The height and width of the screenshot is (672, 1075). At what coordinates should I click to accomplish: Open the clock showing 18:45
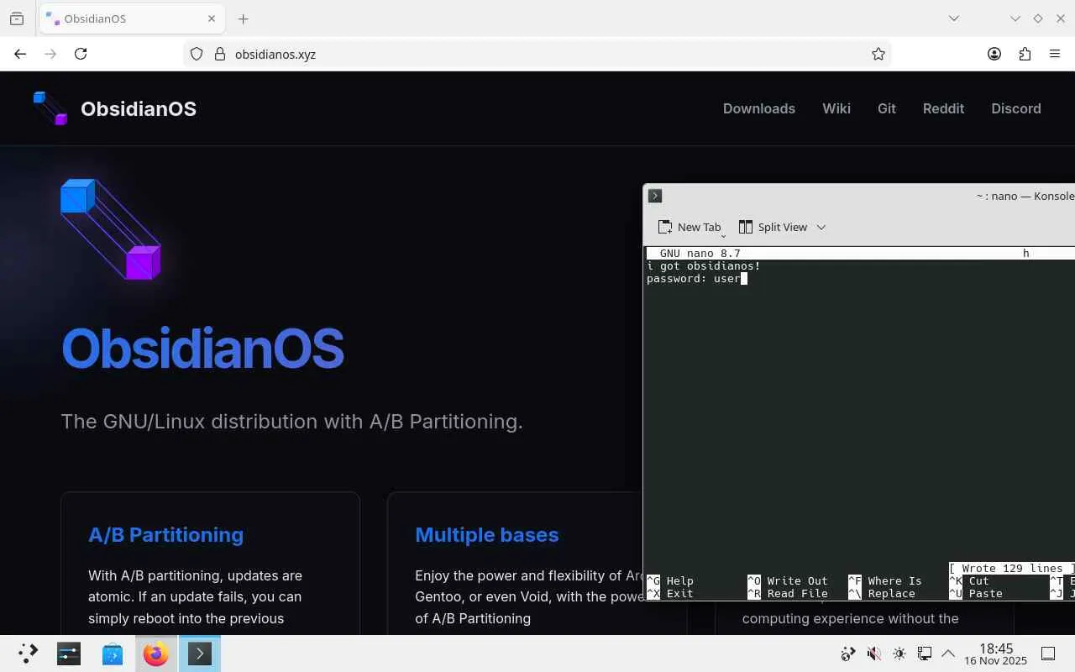pos(996,654)
